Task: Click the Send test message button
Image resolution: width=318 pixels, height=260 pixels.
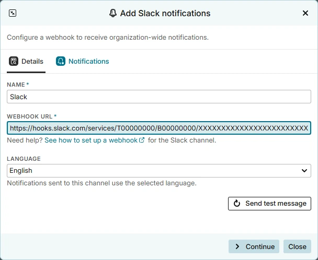Action: 269,204
